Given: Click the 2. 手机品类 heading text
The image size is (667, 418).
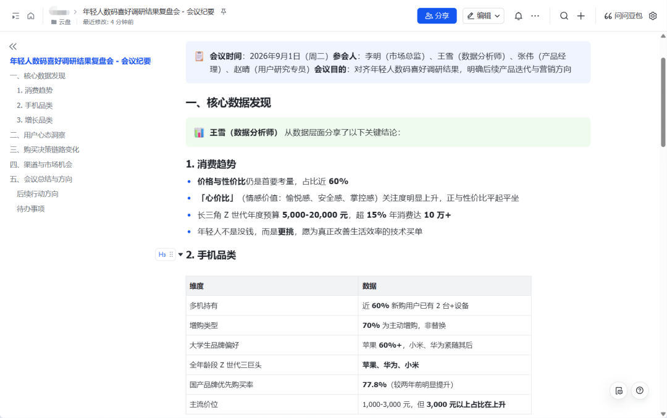Looking at the screenshot, I should point(211,255).
